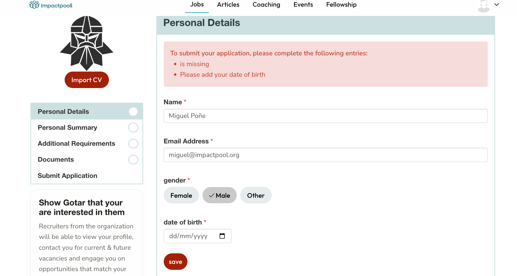Open the Fellowship section

(x=341, y=5)
